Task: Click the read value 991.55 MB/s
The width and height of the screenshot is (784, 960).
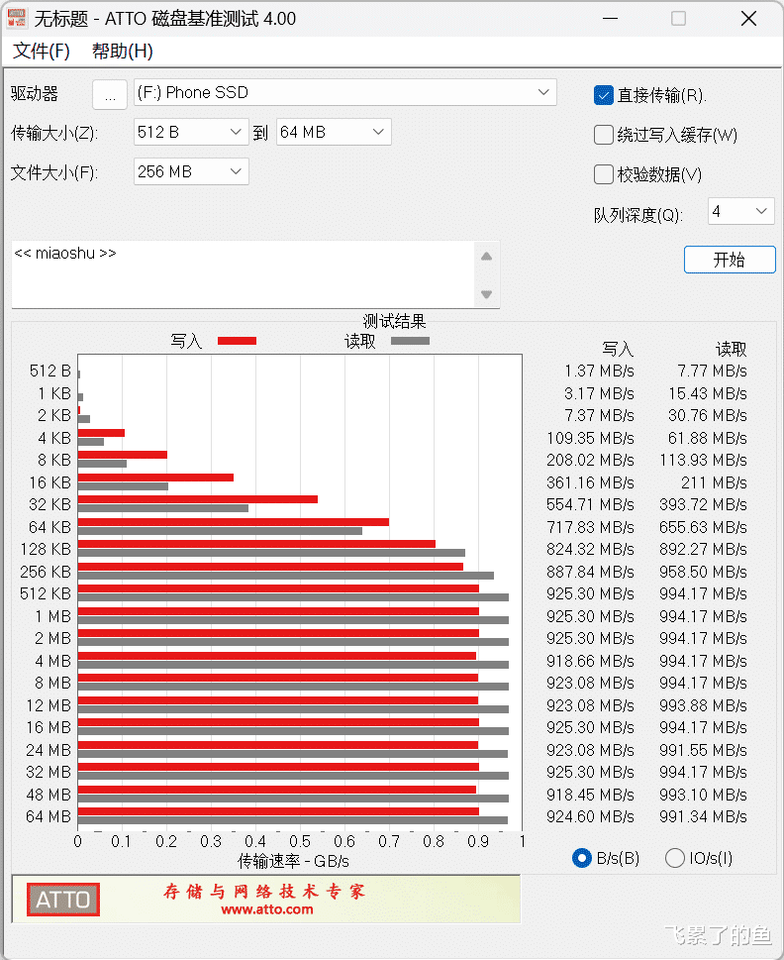Action: pos(703,751)
